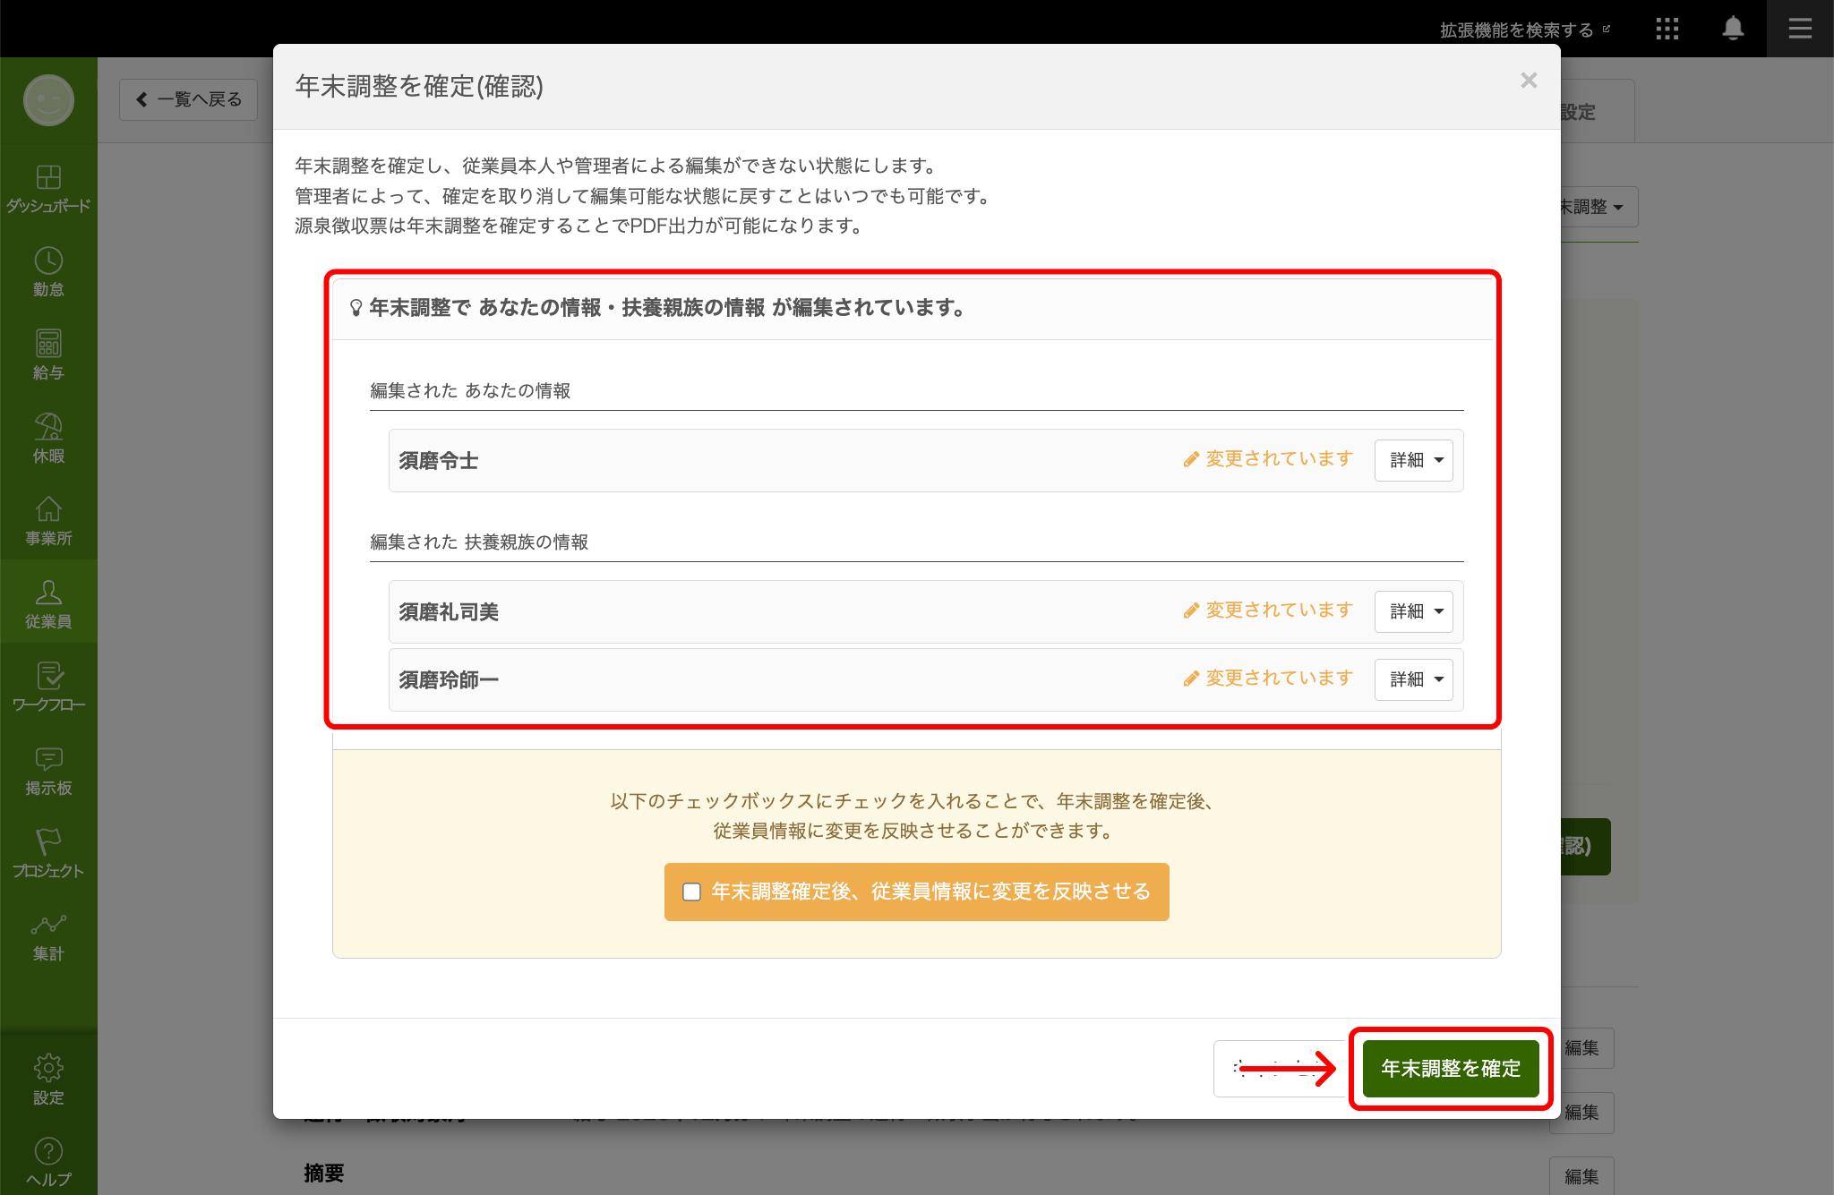
Task: Open the 事業所 office sidebar icon
Action: pos(48,521)
